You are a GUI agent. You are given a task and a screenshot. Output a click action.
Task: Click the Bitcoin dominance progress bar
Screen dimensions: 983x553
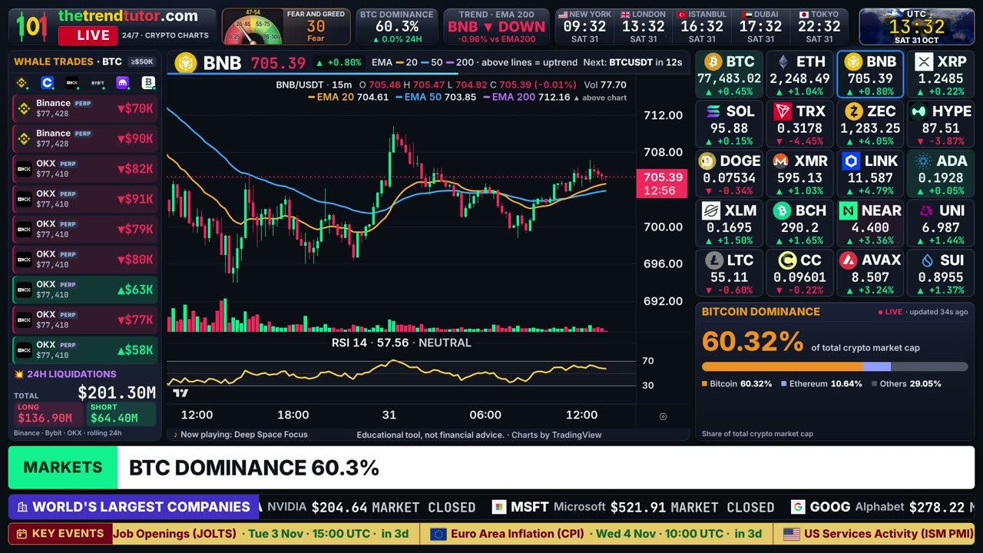(x=835, y=367)
